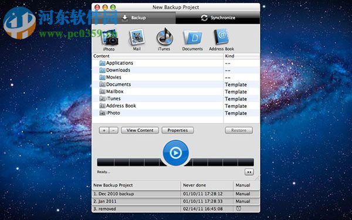352x220 pixels.
Task: Add an item with the plus button
Action: point(104,130)
